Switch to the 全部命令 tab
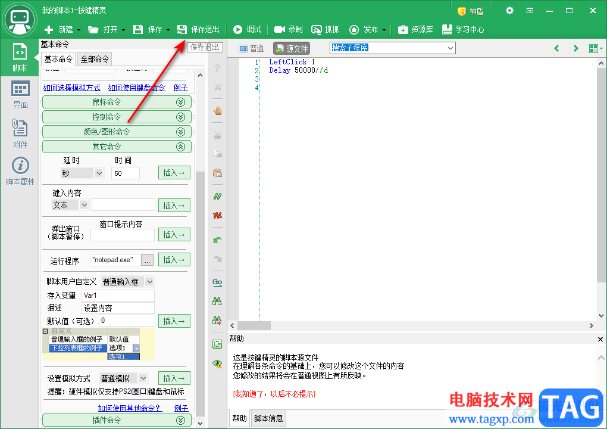The image size is (607, 429). 95,60
